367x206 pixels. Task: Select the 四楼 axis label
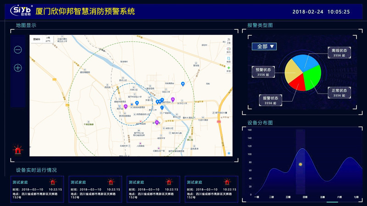pyautogui.click(x=305, y=197)
